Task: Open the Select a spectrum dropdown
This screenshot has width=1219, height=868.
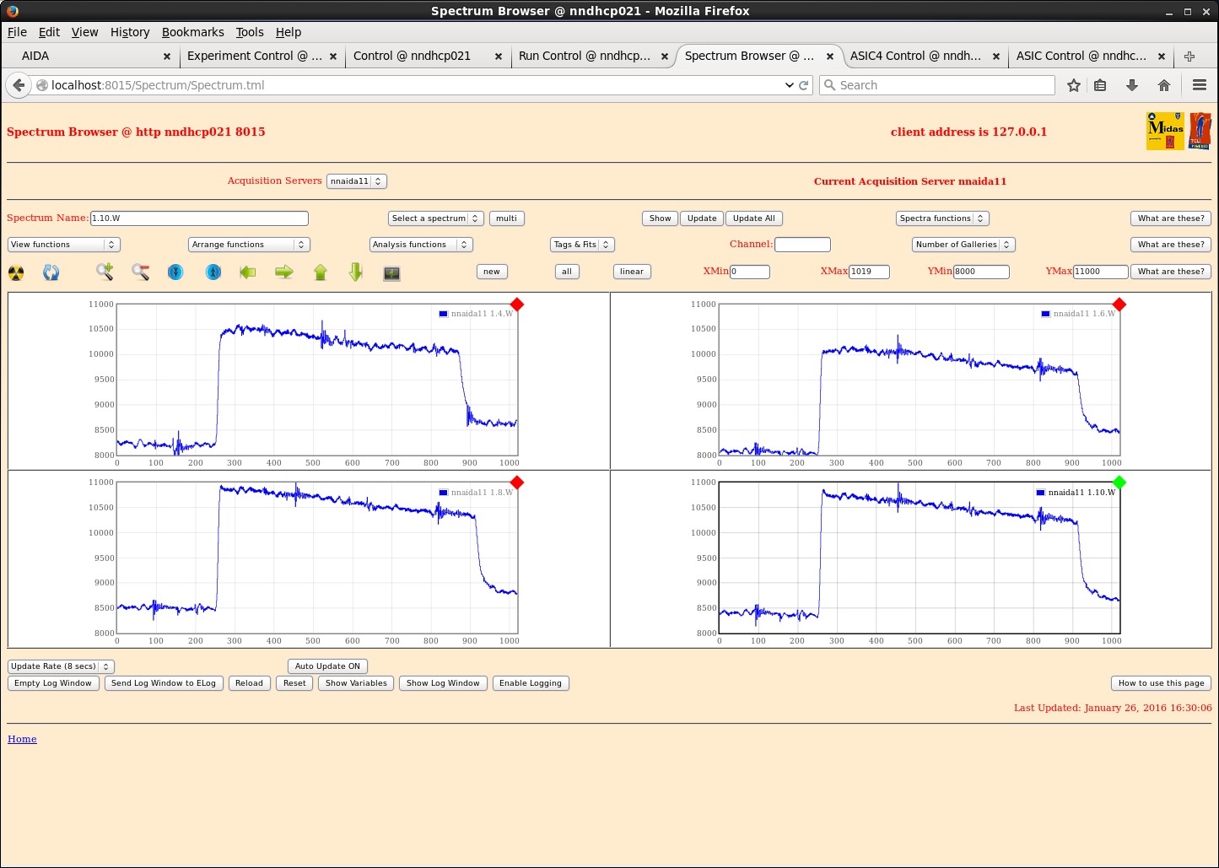Action: pyautogui.click(x=436, y=218)
